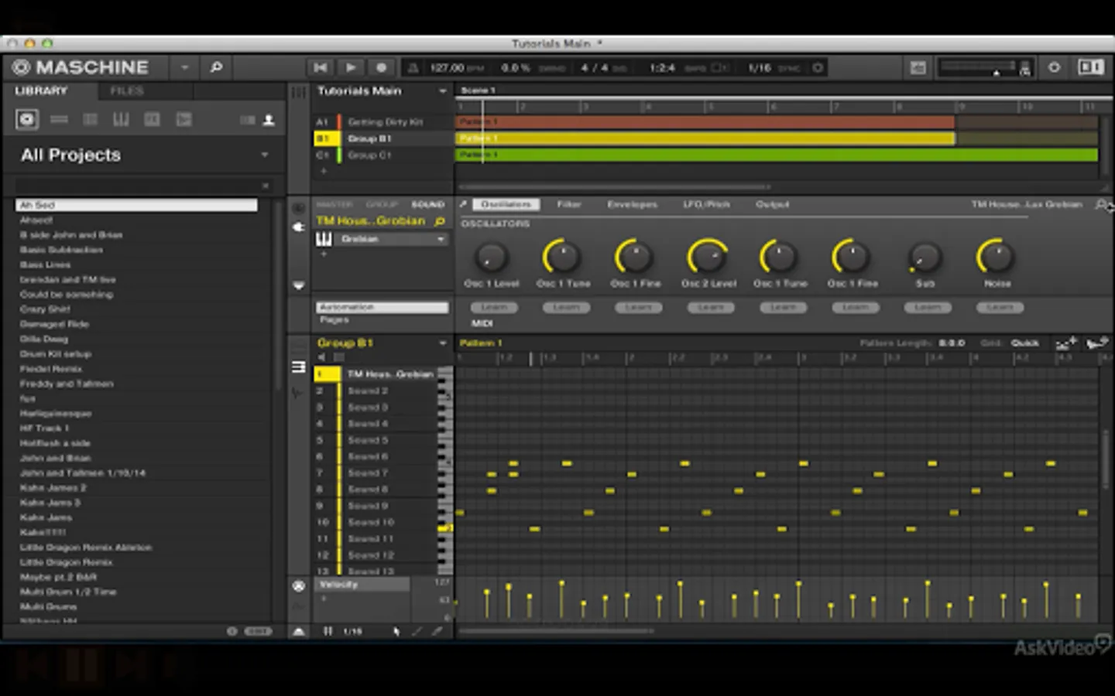The height and width of the screenshot is (696, 1115).
Task: Toggle the mixer view icon at top right
Action: click(x=1090, y=68)
